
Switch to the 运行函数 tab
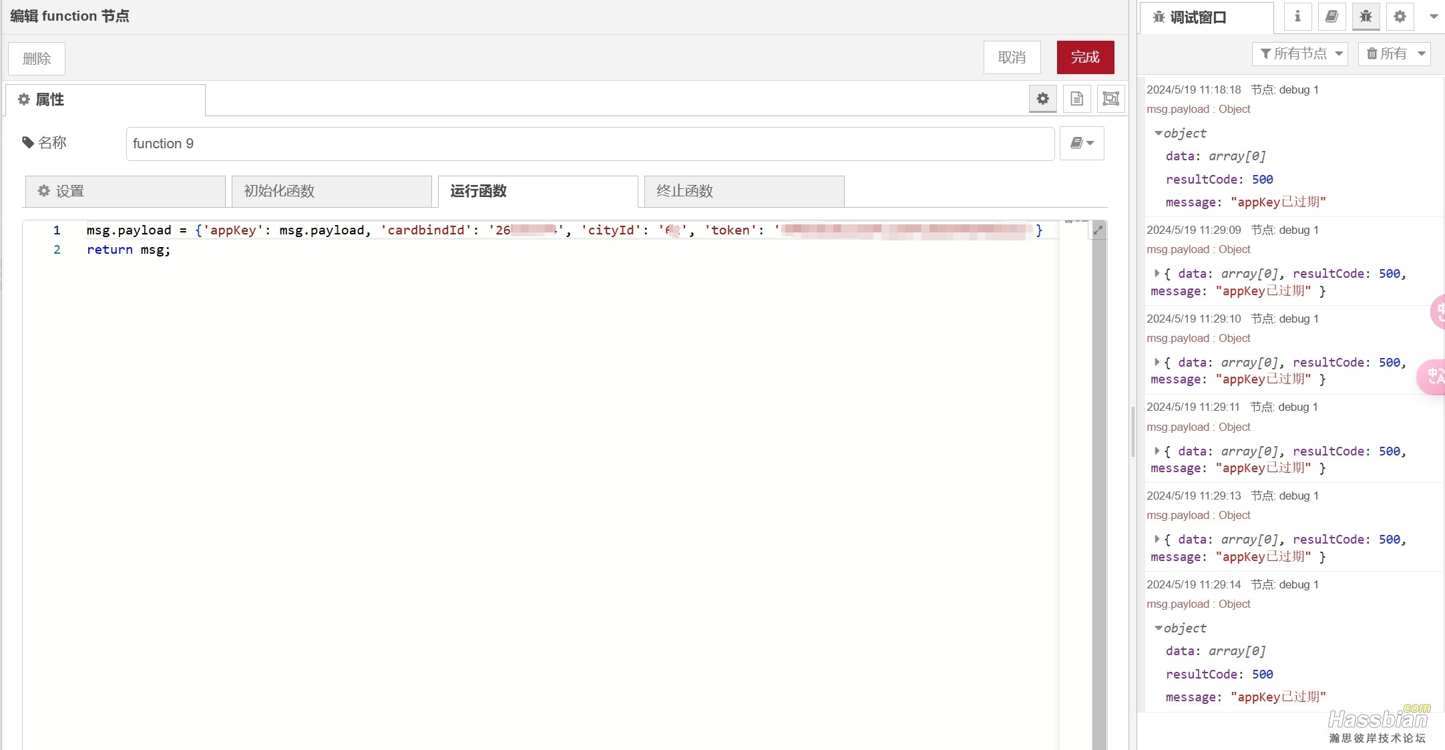click(538, 191)
